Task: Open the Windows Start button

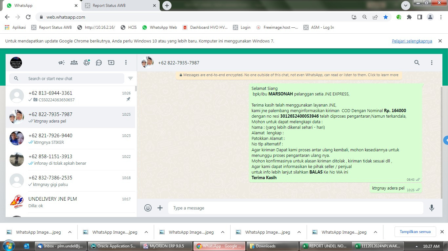Action: [x=9, y=246]
